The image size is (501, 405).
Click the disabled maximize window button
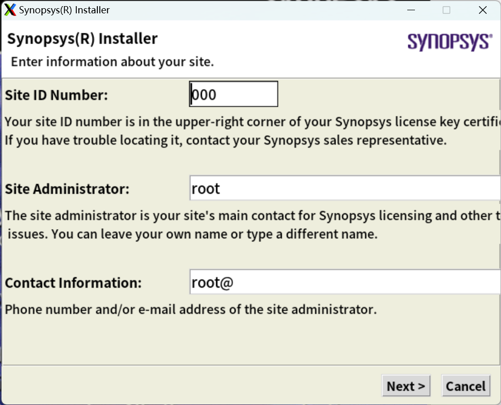[x=446, y=10]
